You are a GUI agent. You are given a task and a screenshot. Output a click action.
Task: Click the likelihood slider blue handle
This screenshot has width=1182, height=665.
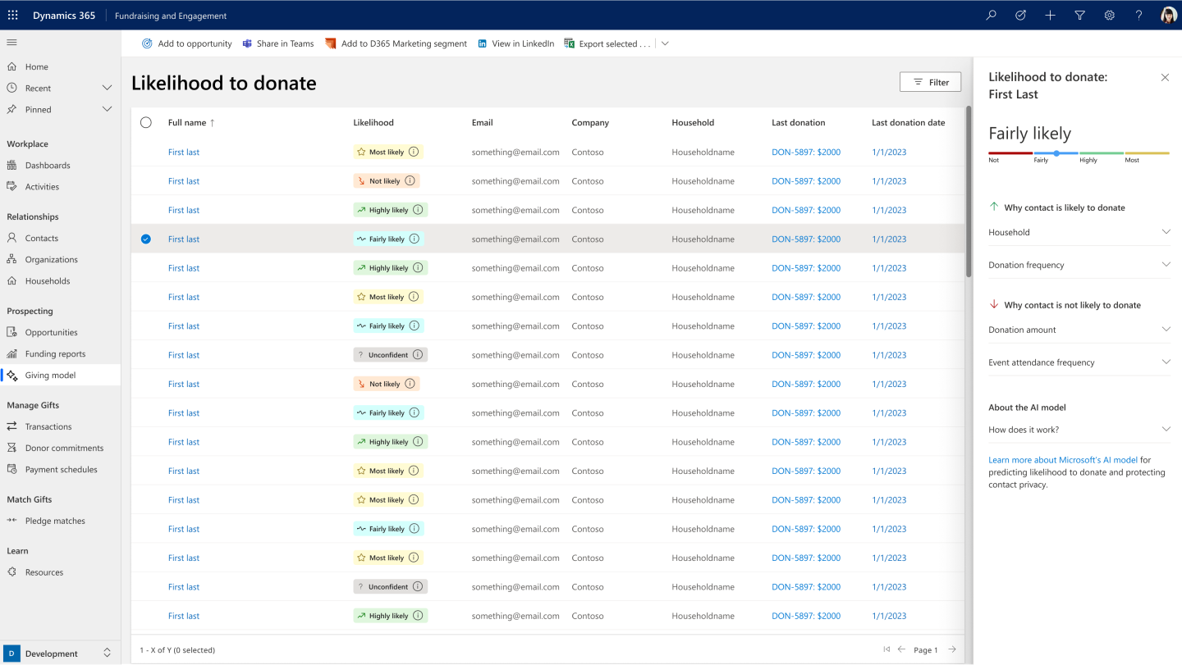pyautogui.click(x=1056, y=153)
